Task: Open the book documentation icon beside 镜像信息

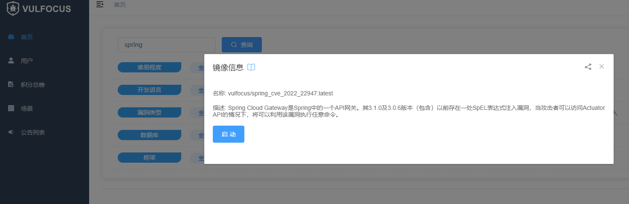Action: 251,67
